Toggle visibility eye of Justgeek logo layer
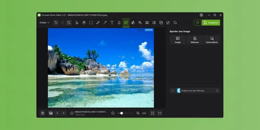Image resolution: width=260 pixels, height=130 pixels. 173,90
